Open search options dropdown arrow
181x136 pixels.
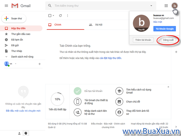click(151, 6)
